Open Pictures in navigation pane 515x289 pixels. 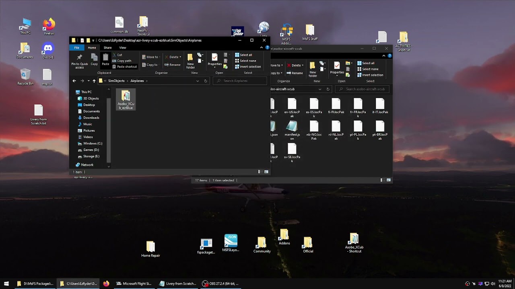pos(89,130)
